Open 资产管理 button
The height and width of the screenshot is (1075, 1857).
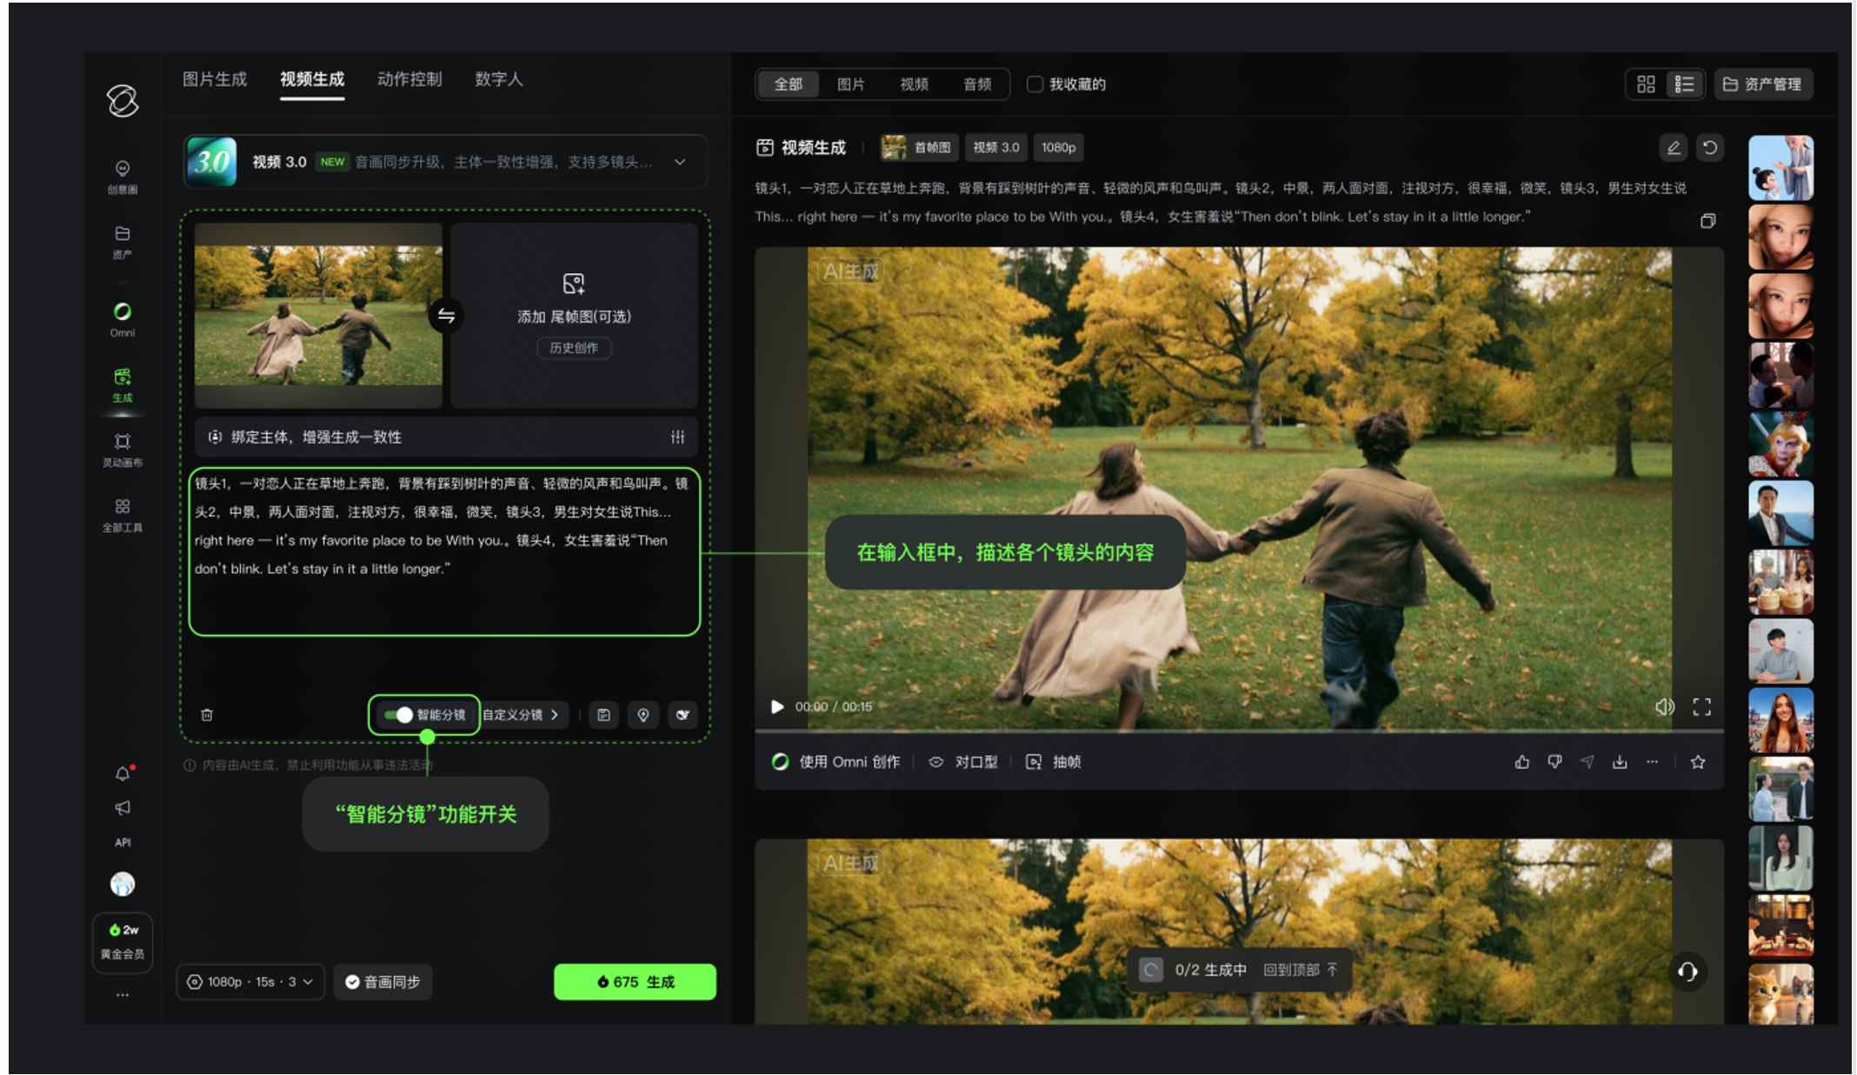(x=1762, y=84)
